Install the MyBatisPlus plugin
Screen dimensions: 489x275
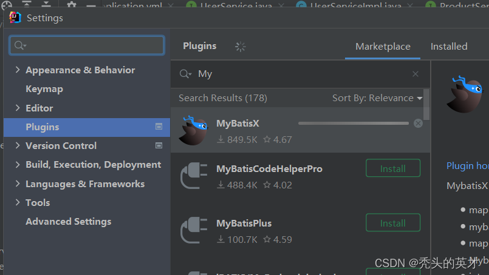click(393, 223)
